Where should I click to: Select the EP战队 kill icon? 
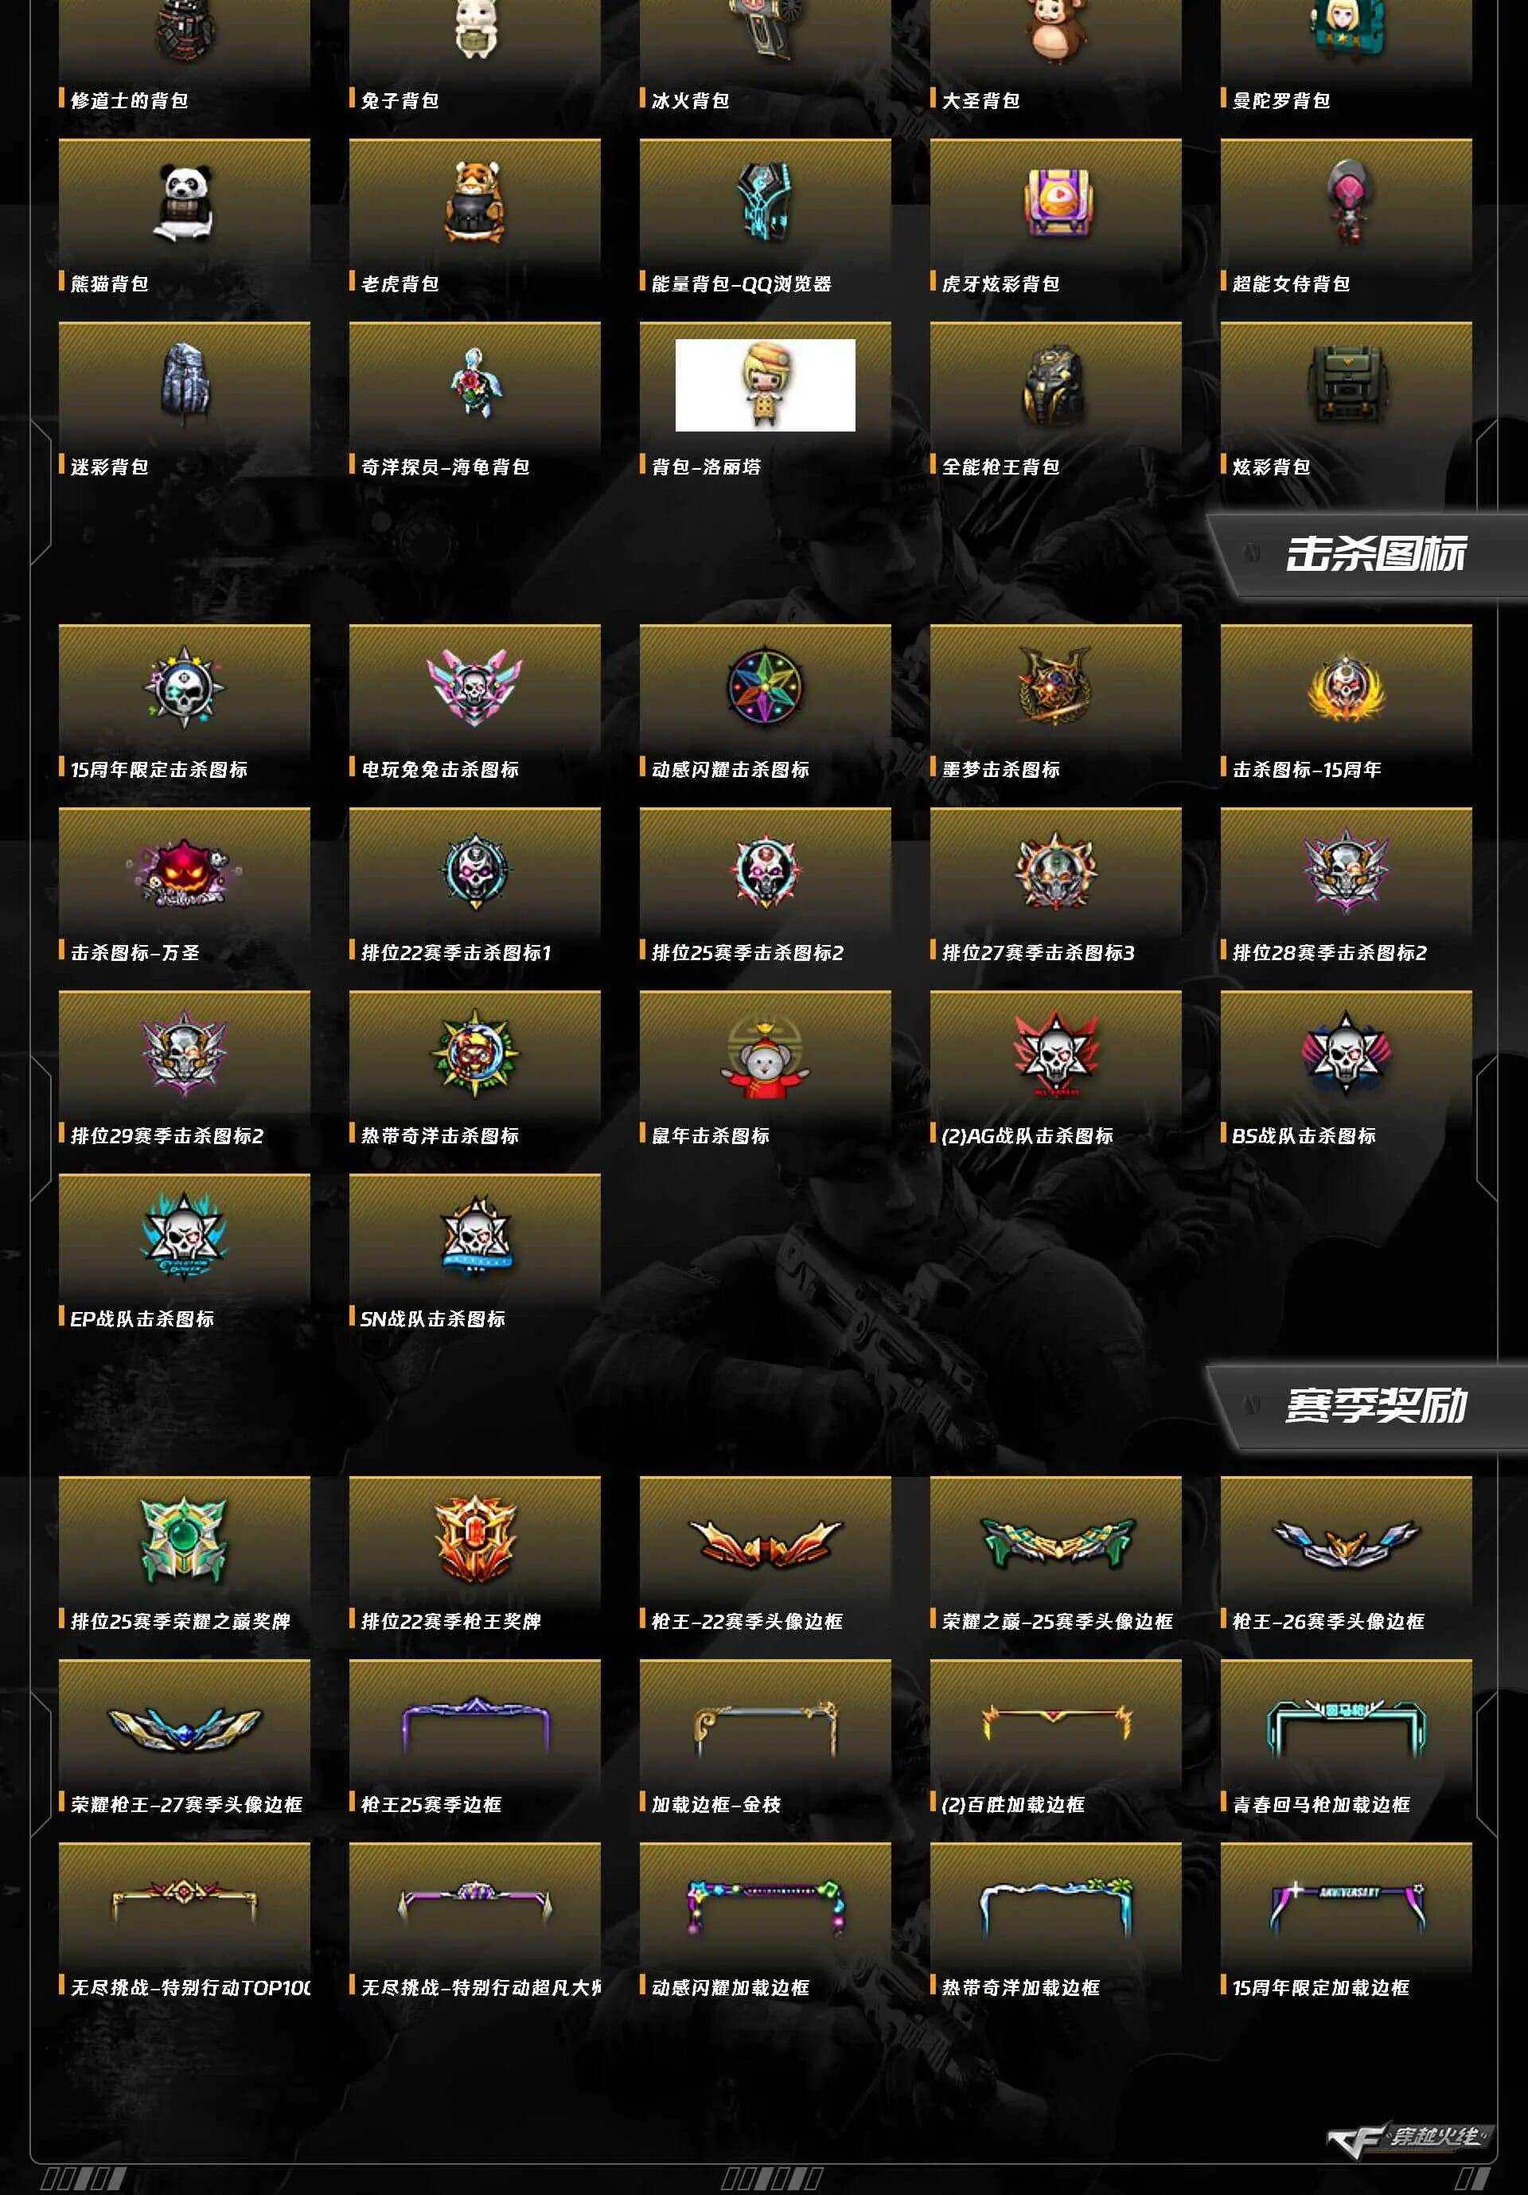185,1237
